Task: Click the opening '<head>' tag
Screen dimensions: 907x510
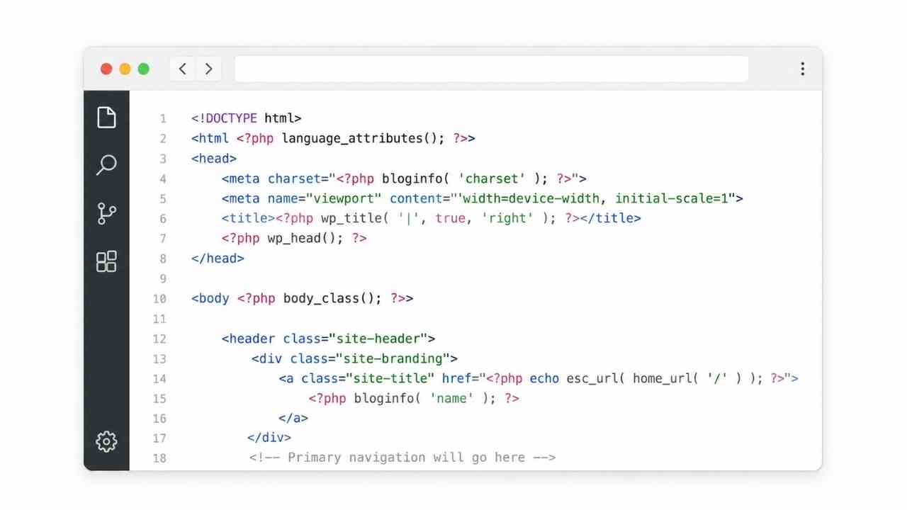Action: pos(214,159)
